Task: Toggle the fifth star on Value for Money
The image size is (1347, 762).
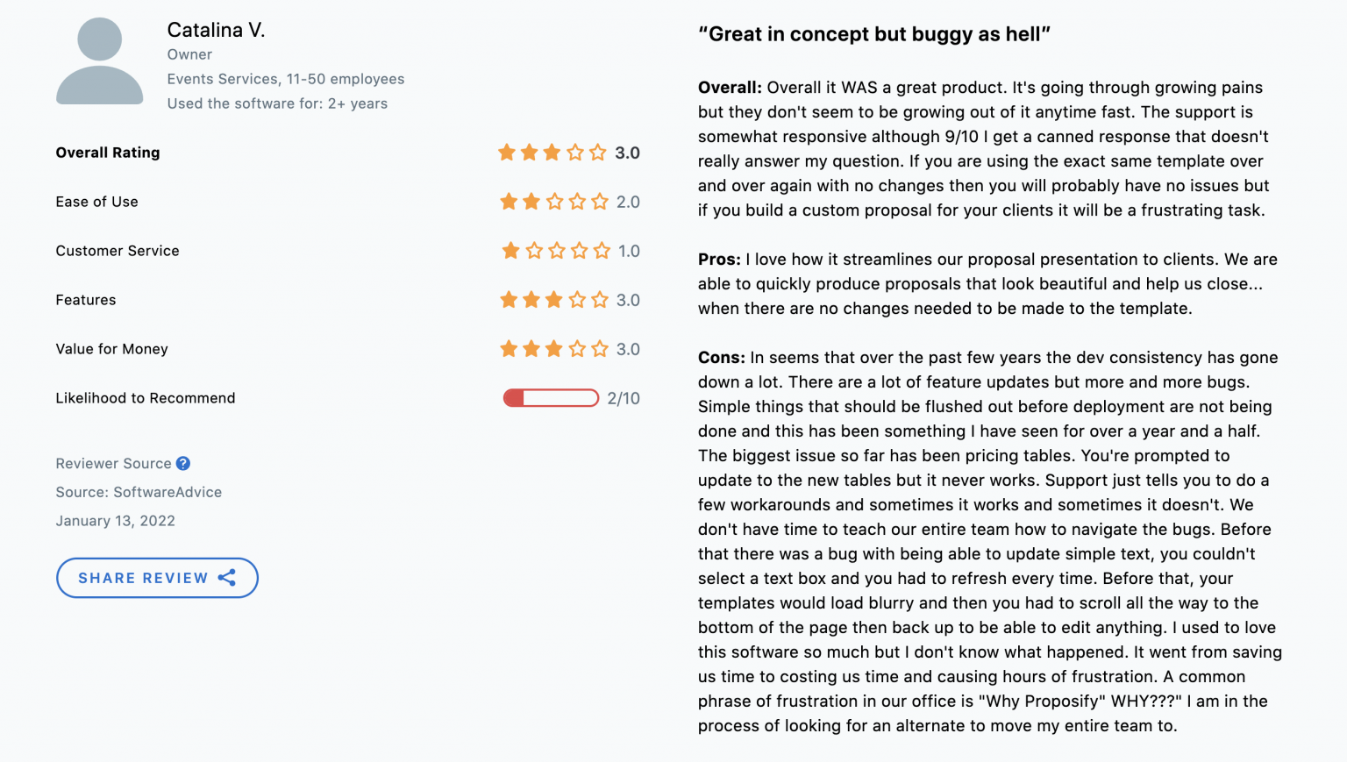Action: tap(600, 349)
